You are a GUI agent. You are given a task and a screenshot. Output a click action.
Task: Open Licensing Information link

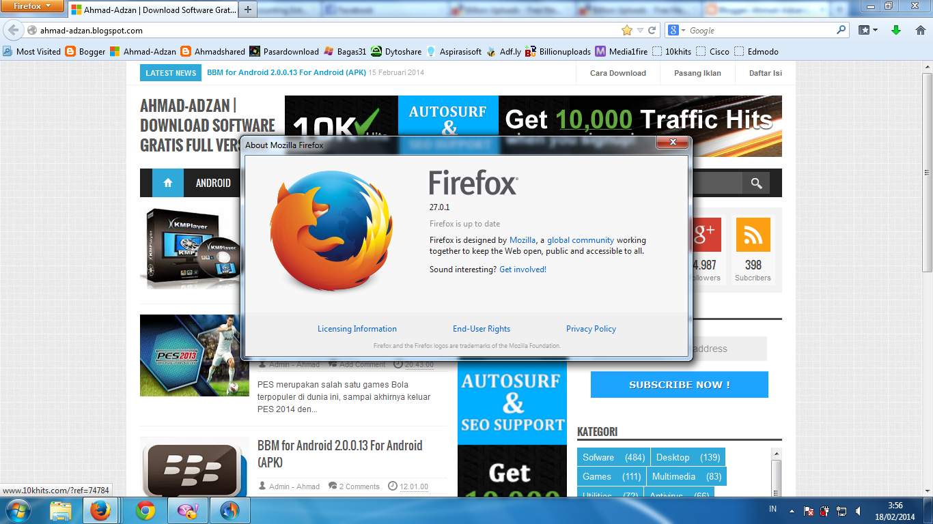pos(357,329)
